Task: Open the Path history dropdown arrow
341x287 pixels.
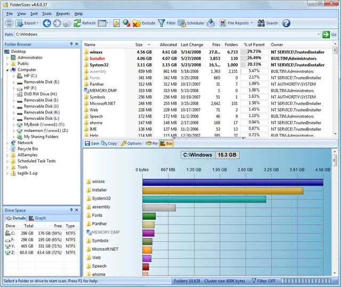Action: pos(319,34)
